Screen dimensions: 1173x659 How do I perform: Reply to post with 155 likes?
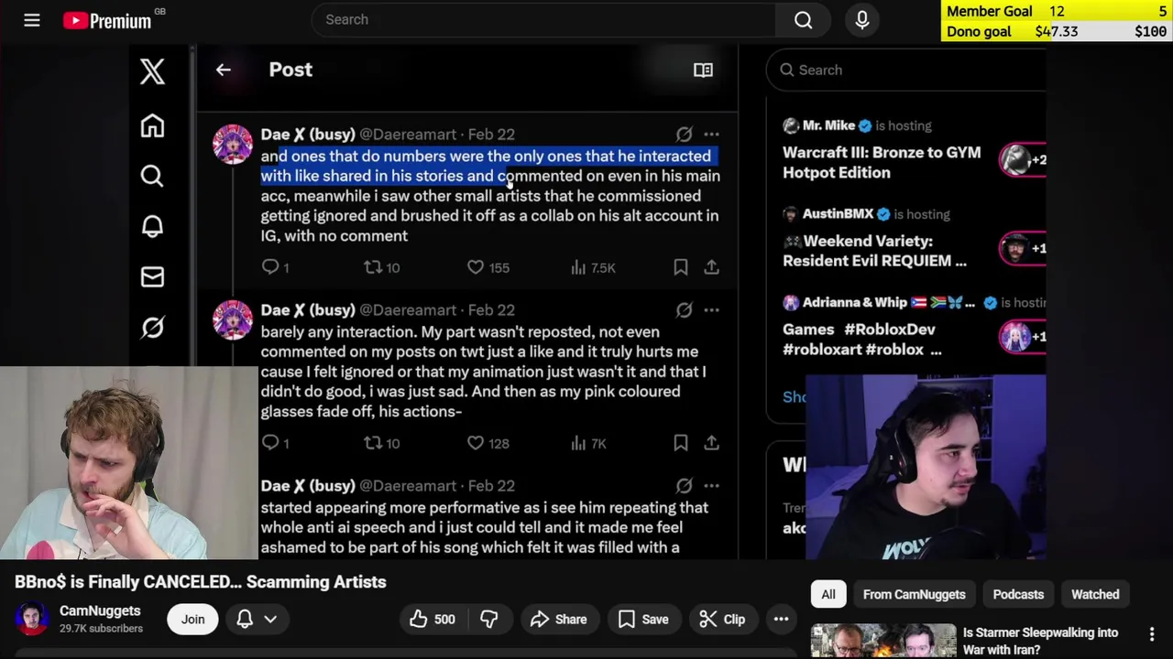(x=275, y=267)
